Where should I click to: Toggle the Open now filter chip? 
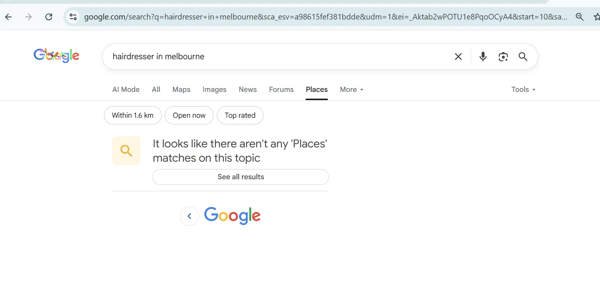(x=189, y=115)
